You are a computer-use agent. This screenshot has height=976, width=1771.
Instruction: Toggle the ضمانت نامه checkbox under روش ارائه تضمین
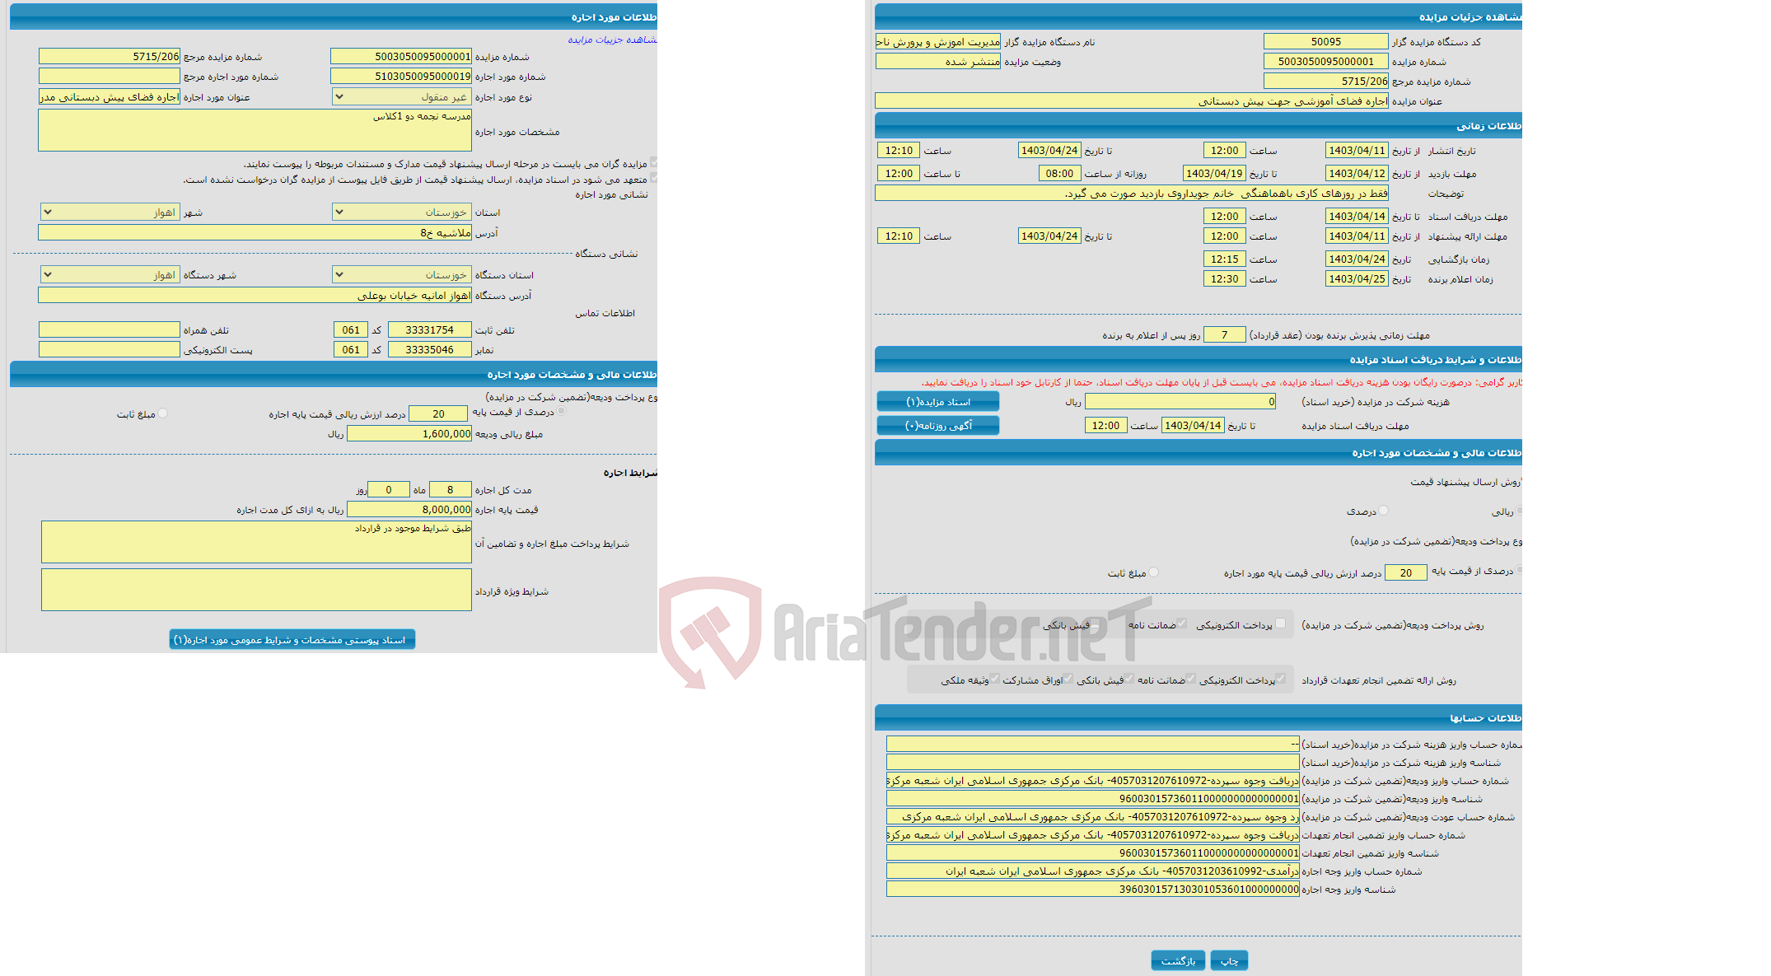coord(1208,681)
